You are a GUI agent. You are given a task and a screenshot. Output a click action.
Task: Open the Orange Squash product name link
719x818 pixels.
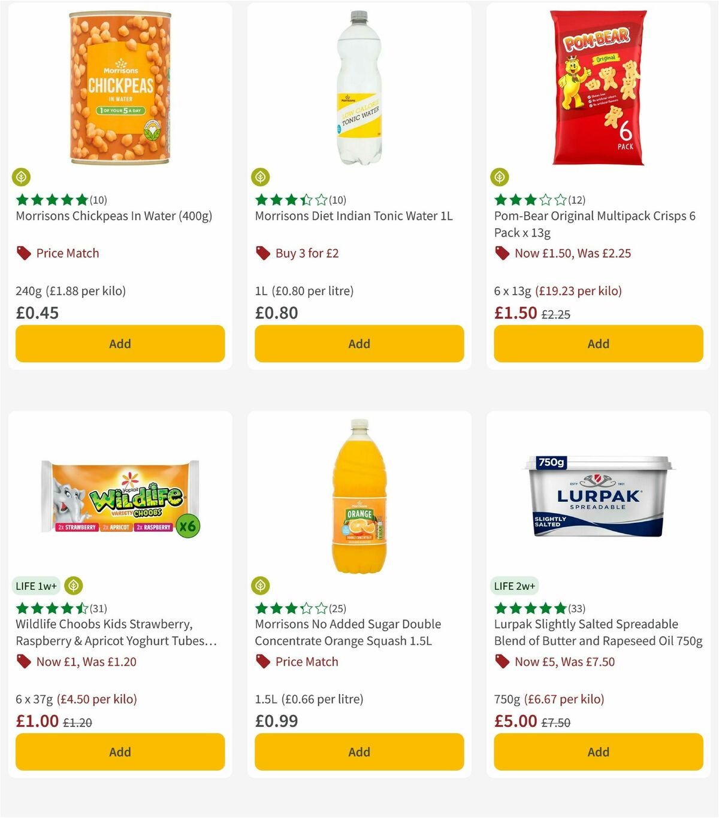point(348,632)
